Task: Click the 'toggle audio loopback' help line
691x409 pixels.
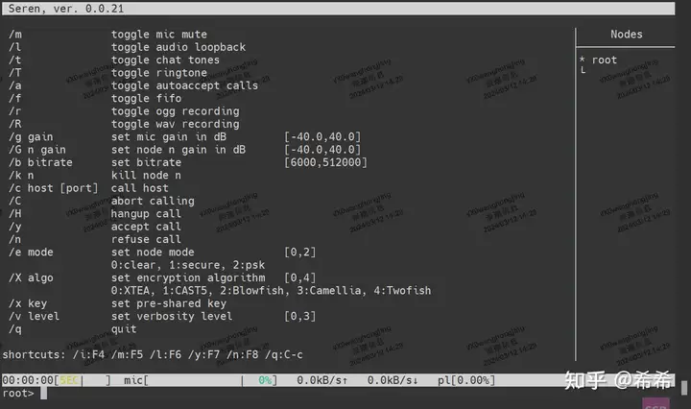Action: pyautogui.click(x=179, y=47)
